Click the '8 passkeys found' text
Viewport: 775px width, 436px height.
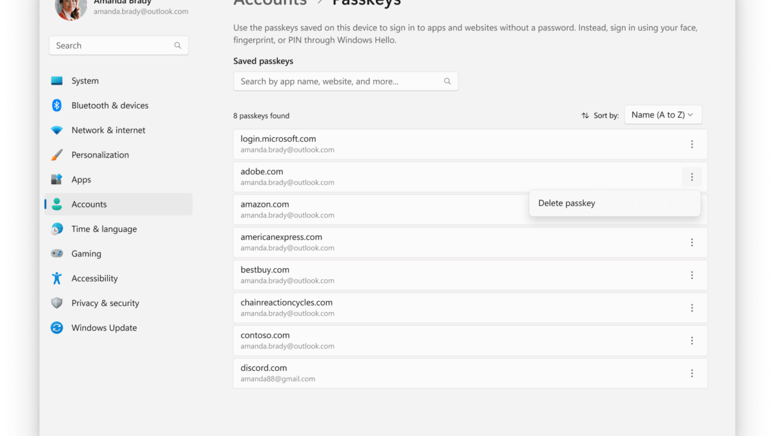pos(261,116)
